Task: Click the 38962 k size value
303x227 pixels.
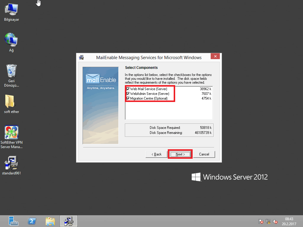Action: point(205,89)
